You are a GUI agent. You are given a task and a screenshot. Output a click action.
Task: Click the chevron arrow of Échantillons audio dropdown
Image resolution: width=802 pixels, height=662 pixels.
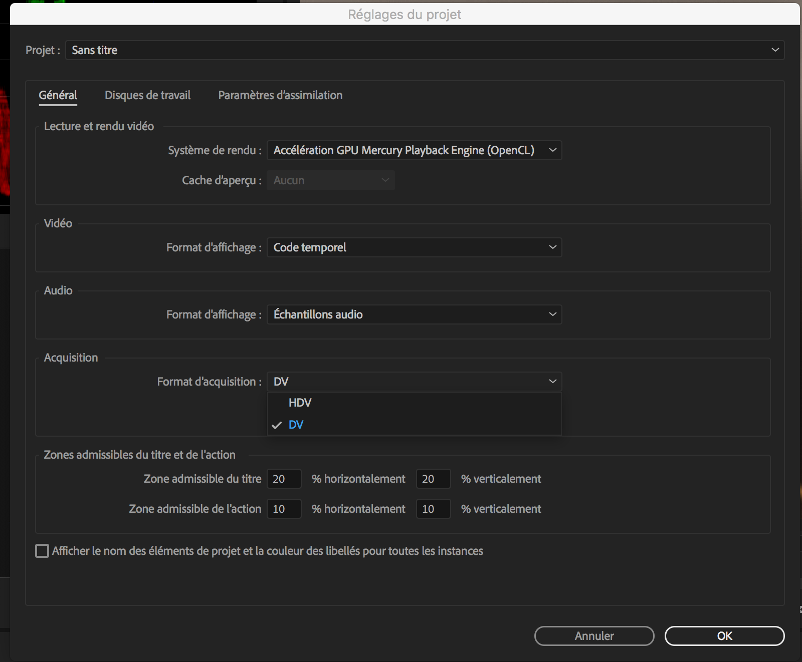pos(552,314)
